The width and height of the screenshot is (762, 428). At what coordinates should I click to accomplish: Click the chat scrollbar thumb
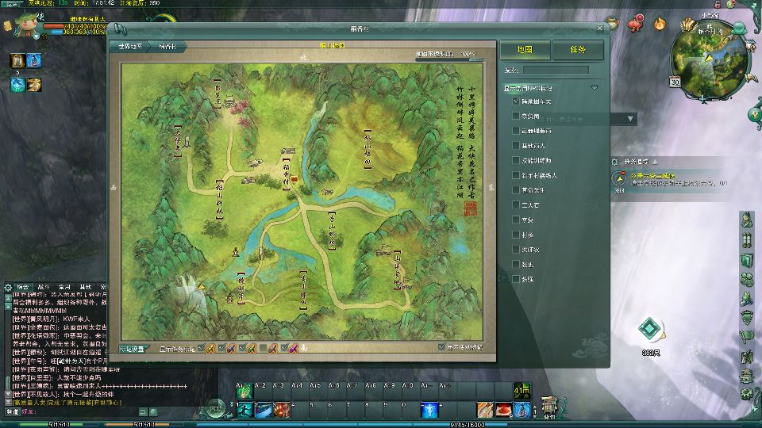pyautogui.click(x=8, y=383)
